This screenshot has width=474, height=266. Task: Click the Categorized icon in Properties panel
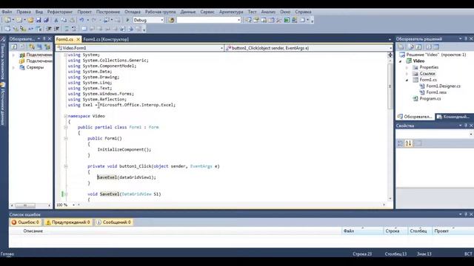point(400,143)
